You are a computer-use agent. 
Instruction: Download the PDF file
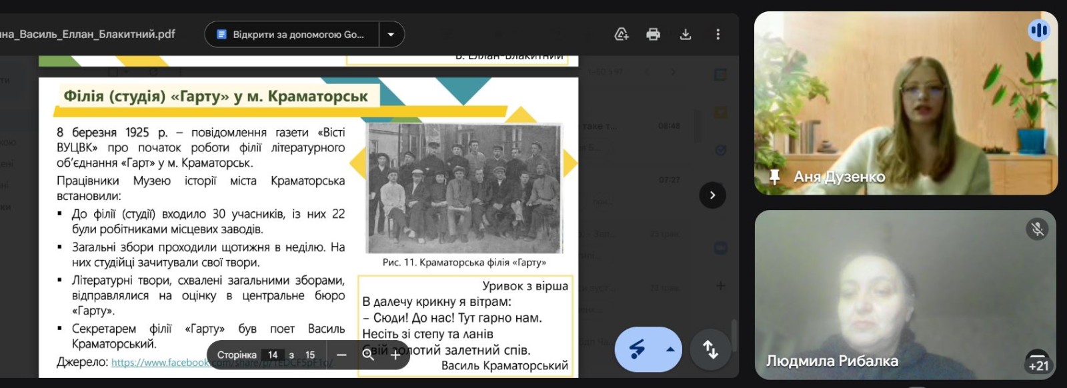pyautogui.click(x=685, y=34)
